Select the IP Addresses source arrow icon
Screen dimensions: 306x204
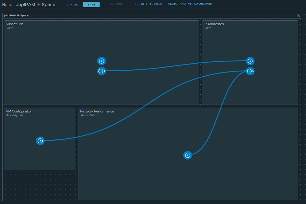[250, 71]
